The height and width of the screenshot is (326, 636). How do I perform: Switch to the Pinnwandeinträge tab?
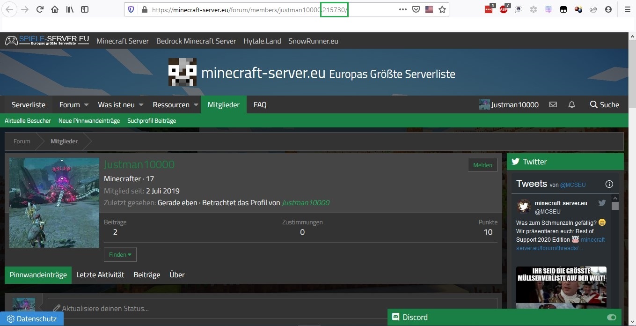[x=38, y=275]
